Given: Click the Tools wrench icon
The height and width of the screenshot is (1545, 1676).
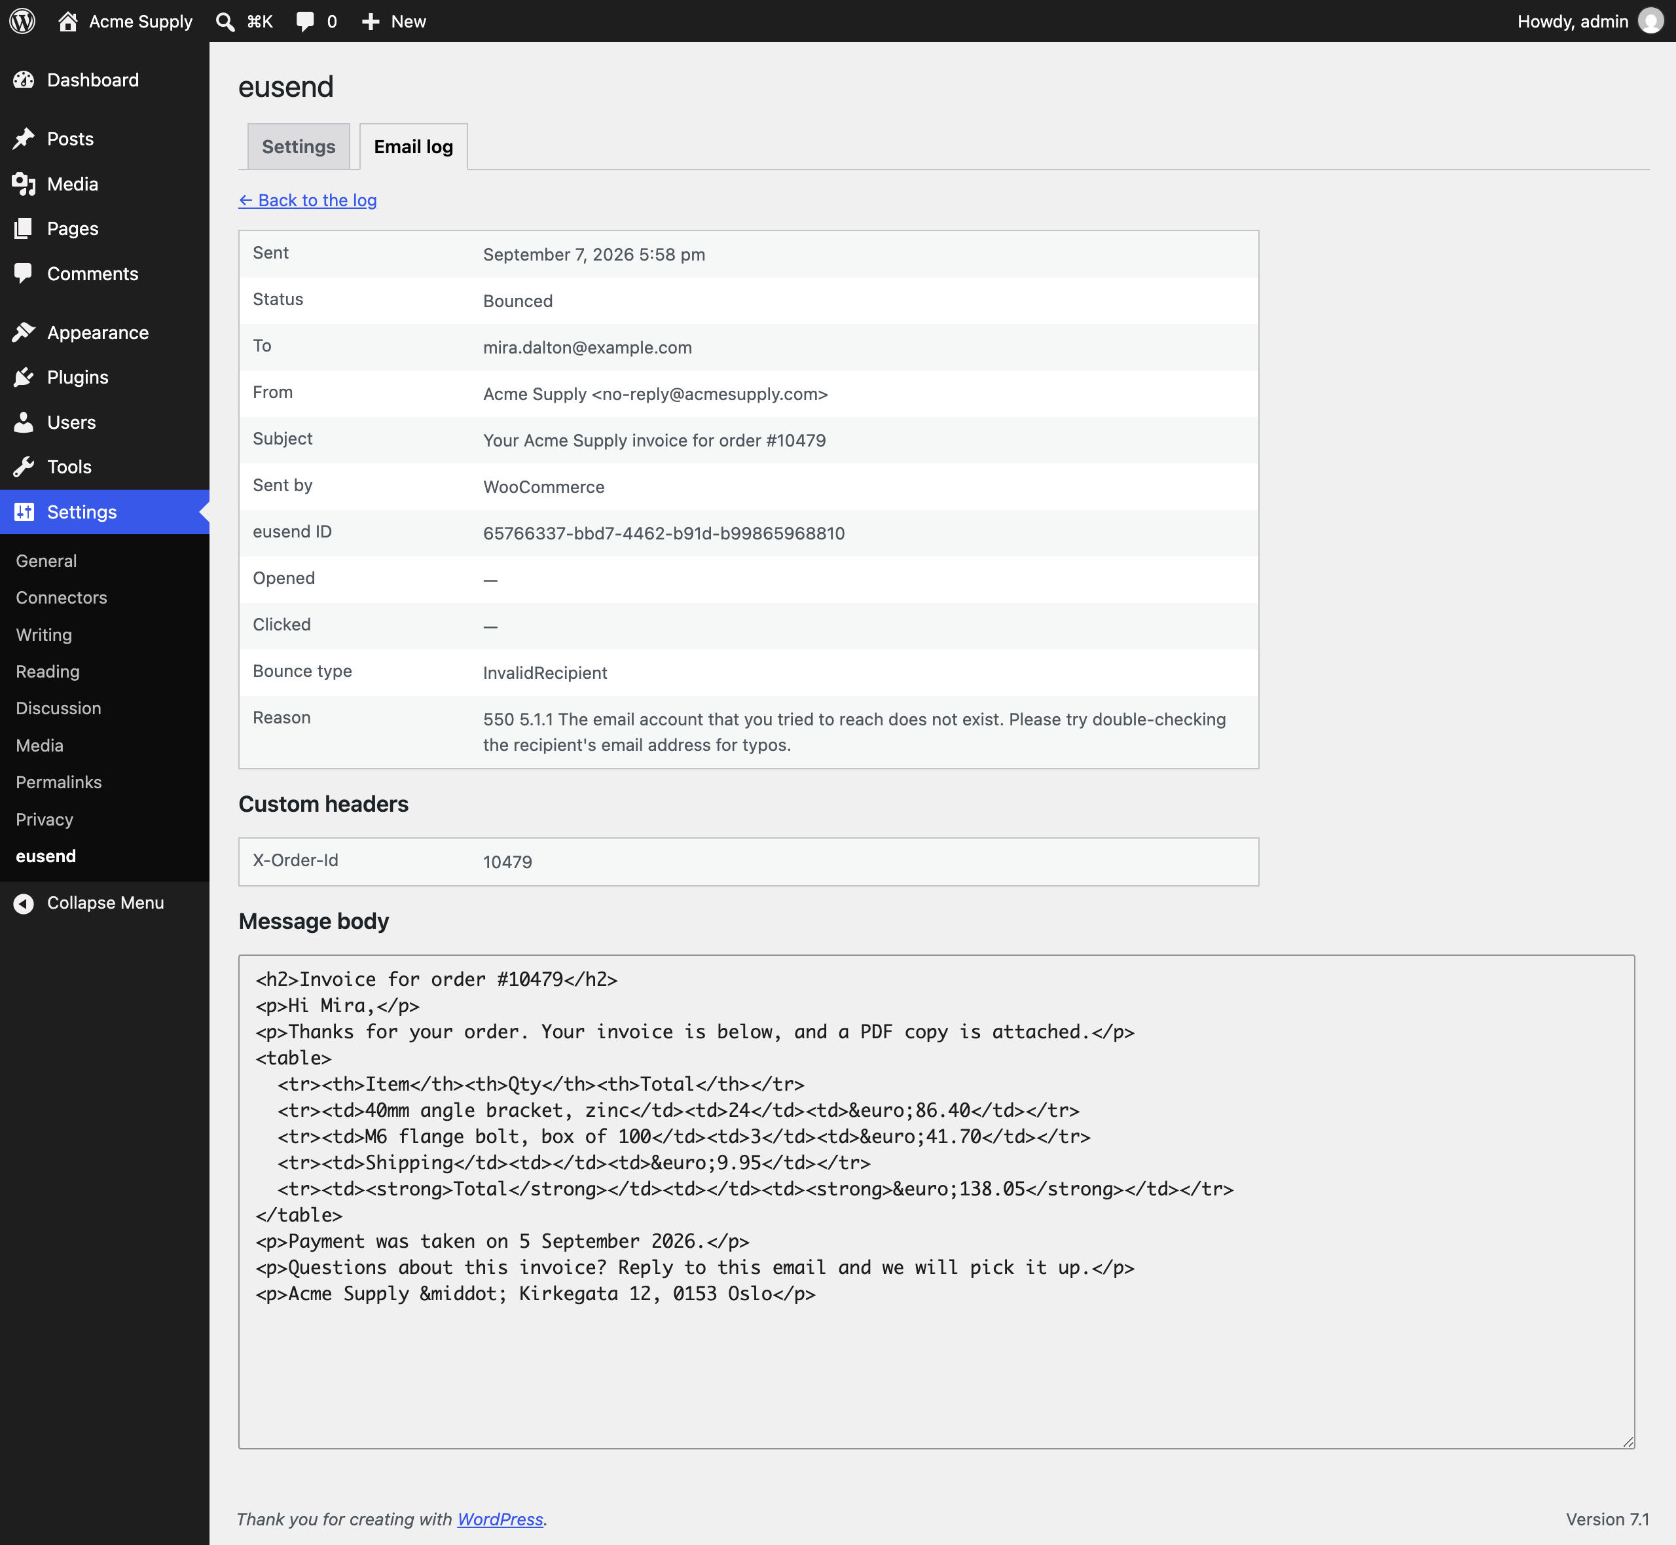Looking at the screenshot, I should coord(24,467).
